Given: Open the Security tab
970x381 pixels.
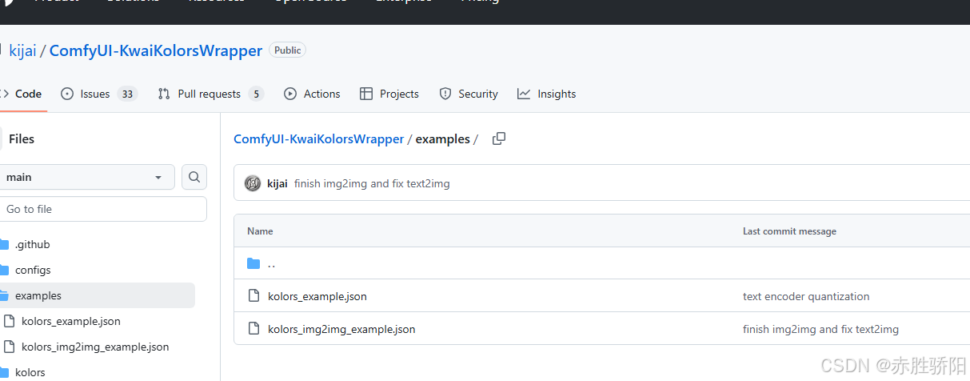Looking at the screenshot, I should pyautogui.click(x=469, y=94).
